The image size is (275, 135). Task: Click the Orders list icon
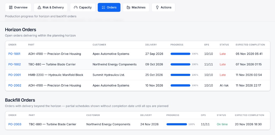(103, 7)
